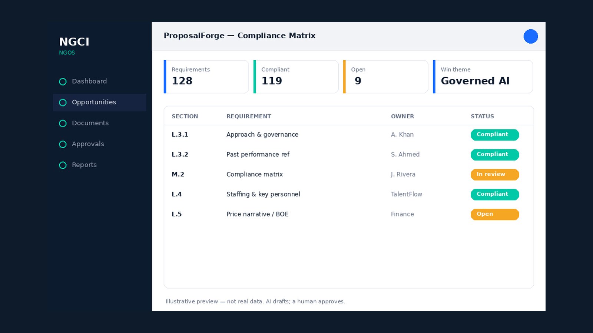Go to the Dashboard menu label
The image size is (593, 333).
(89, 81)
